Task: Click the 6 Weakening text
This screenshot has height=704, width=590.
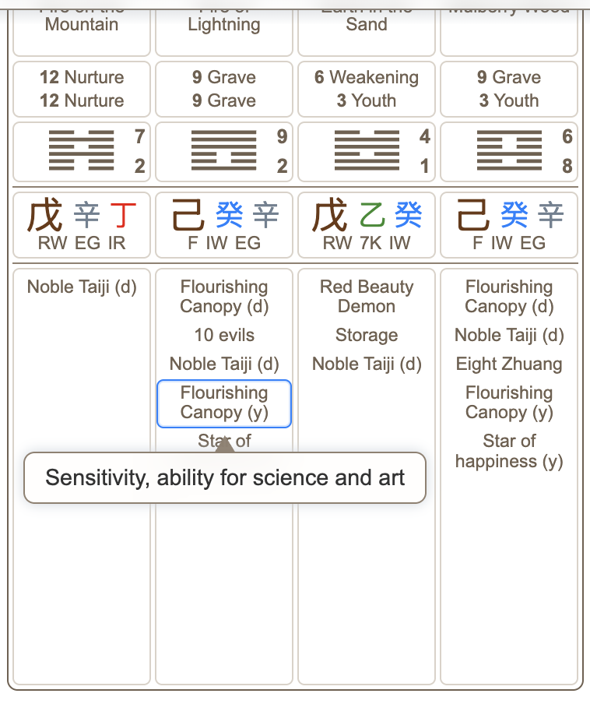Action: (367, 77)
